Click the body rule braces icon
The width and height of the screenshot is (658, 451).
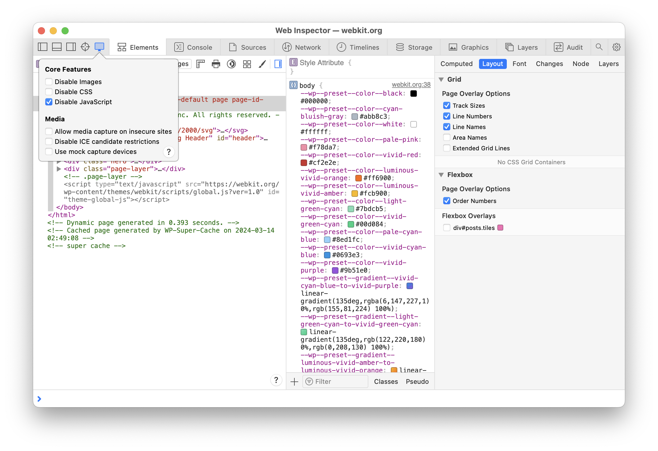click(x=293, y=85)
